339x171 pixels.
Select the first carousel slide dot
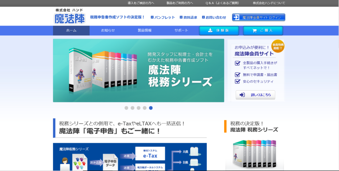tap(126, 108)
